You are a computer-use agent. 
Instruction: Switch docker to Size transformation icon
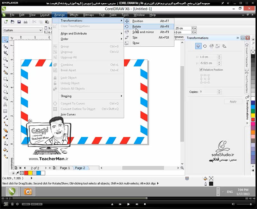pos(218,46)
